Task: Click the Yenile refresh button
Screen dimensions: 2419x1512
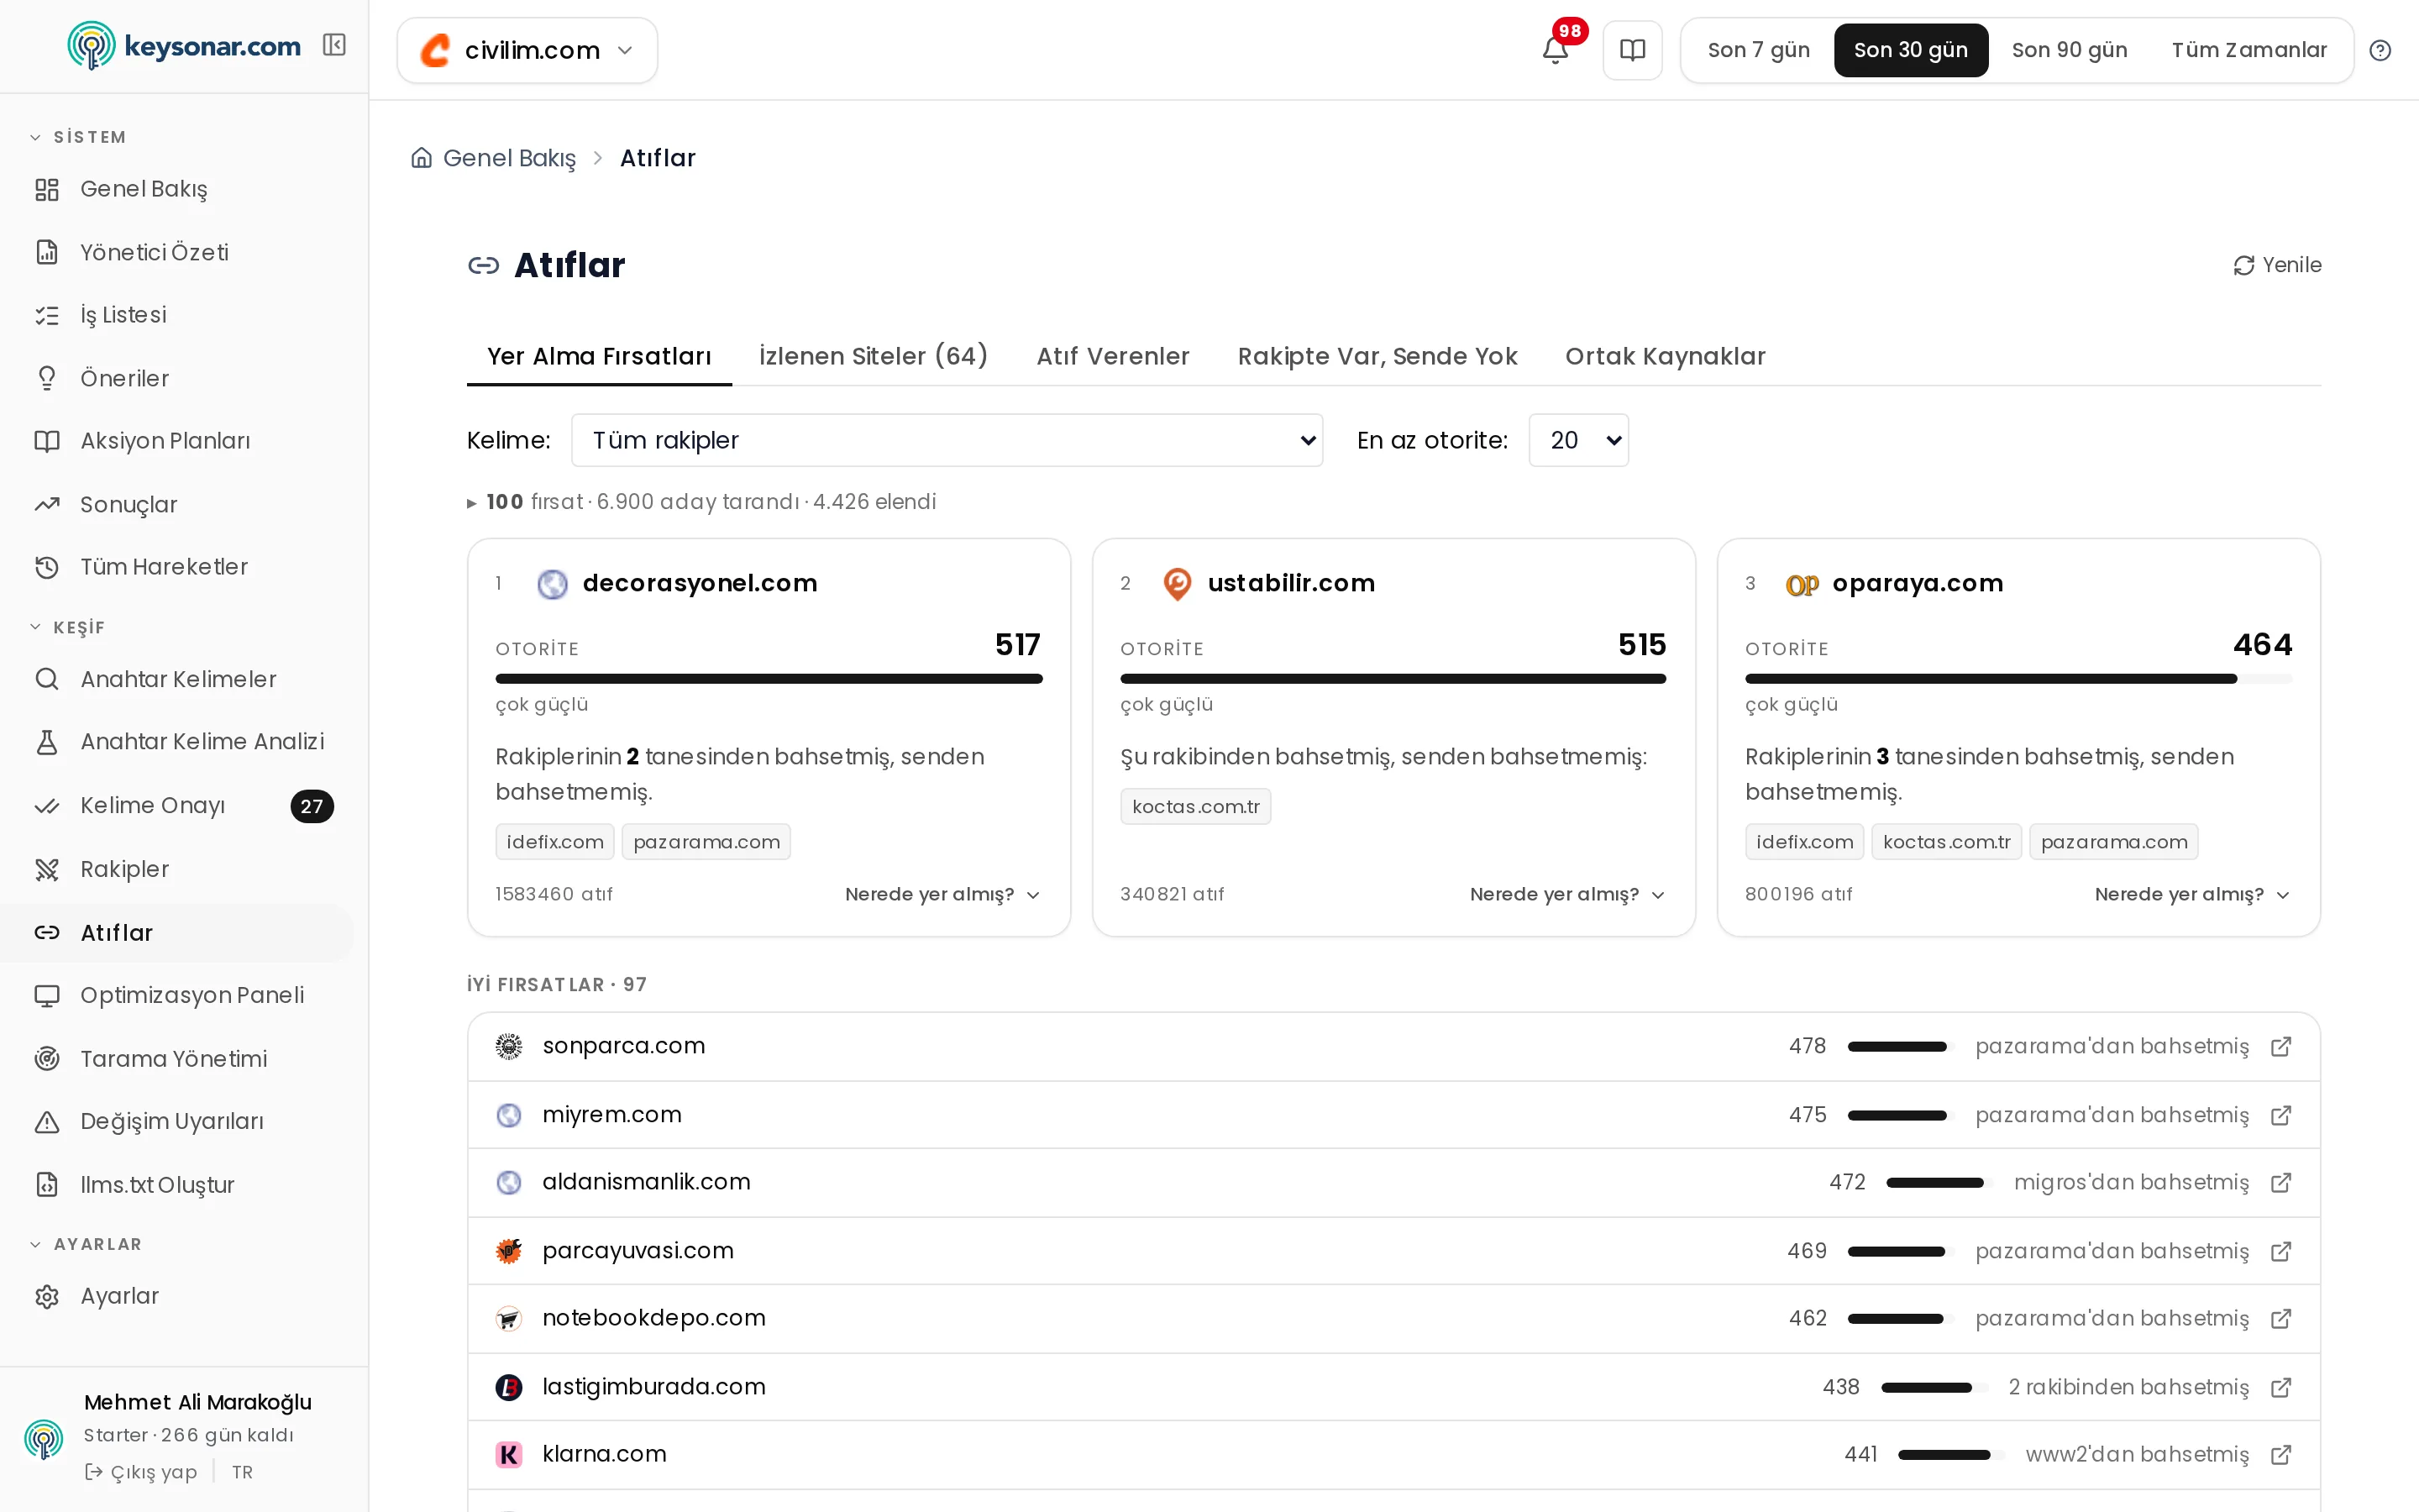Action: [x=2277, y=265]
